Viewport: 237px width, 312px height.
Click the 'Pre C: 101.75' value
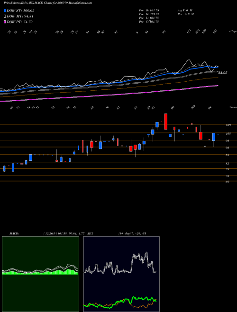(x=149, y=22)
